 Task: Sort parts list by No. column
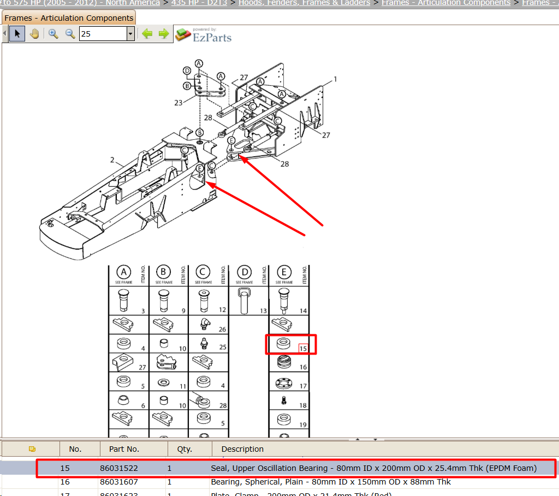tap(75, 449)
